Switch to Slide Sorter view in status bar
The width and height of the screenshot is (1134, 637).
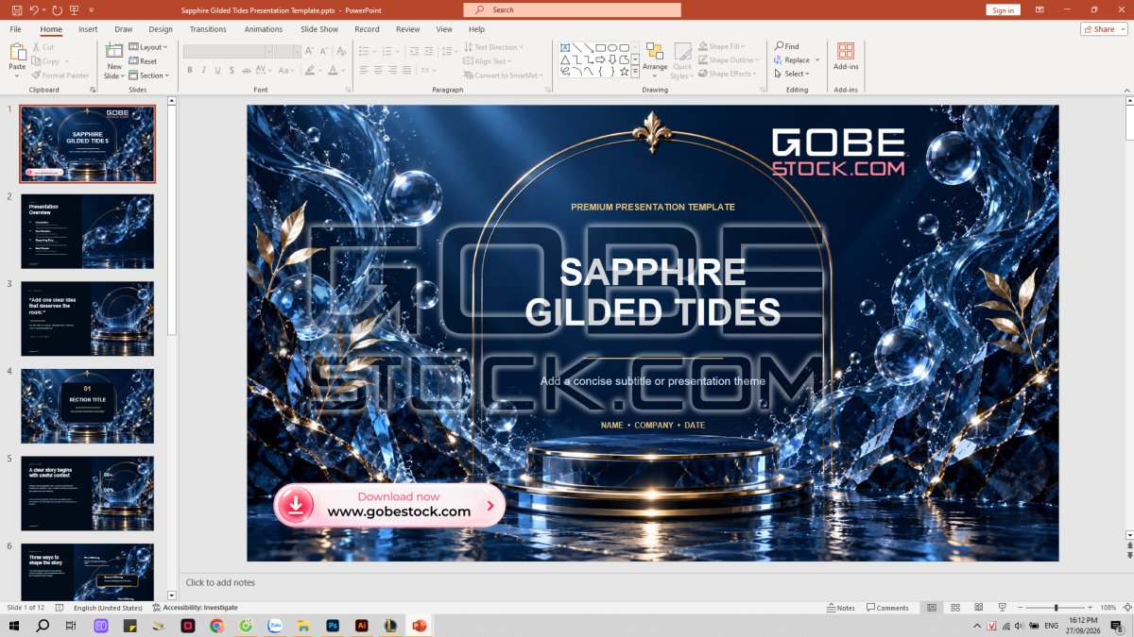954,608
